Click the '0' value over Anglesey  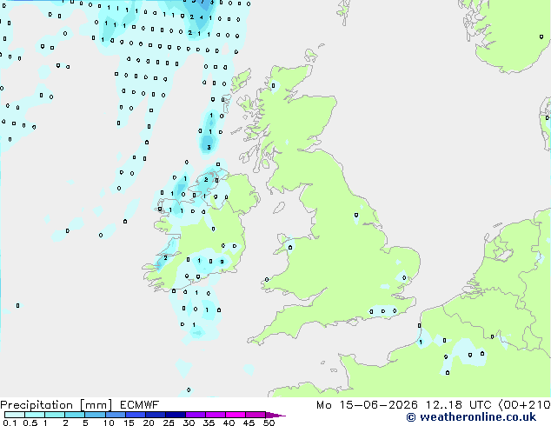[290, 248]
